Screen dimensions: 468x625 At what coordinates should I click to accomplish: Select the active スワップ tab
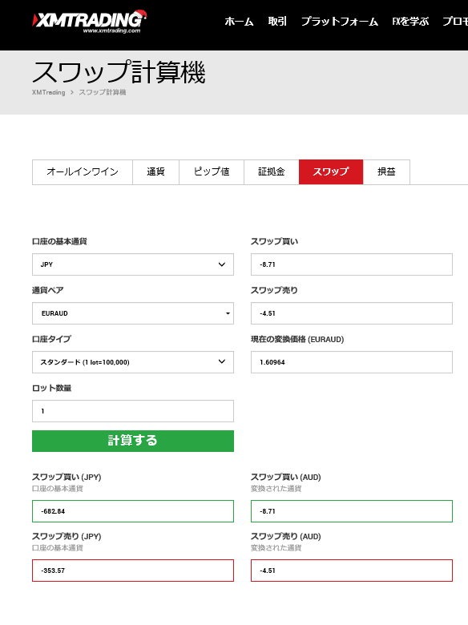[x=331, y=171]
